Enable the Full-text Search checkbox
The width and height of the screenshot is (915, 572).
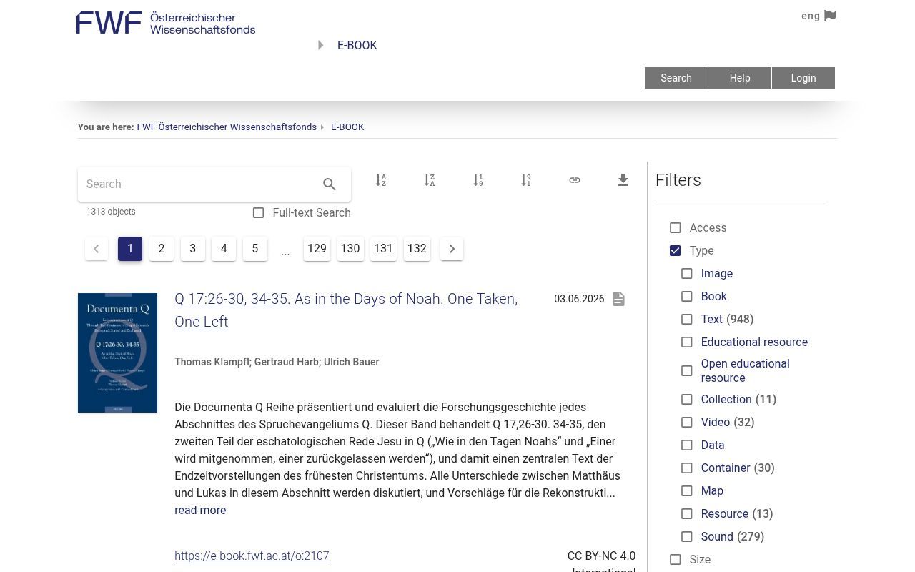click(259, 213)
